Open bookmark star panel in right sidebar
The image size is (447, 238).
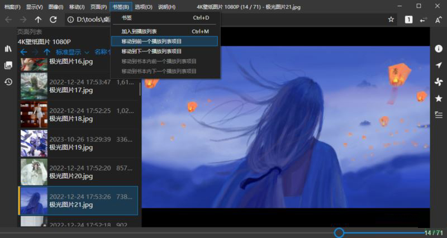point(439,98)
